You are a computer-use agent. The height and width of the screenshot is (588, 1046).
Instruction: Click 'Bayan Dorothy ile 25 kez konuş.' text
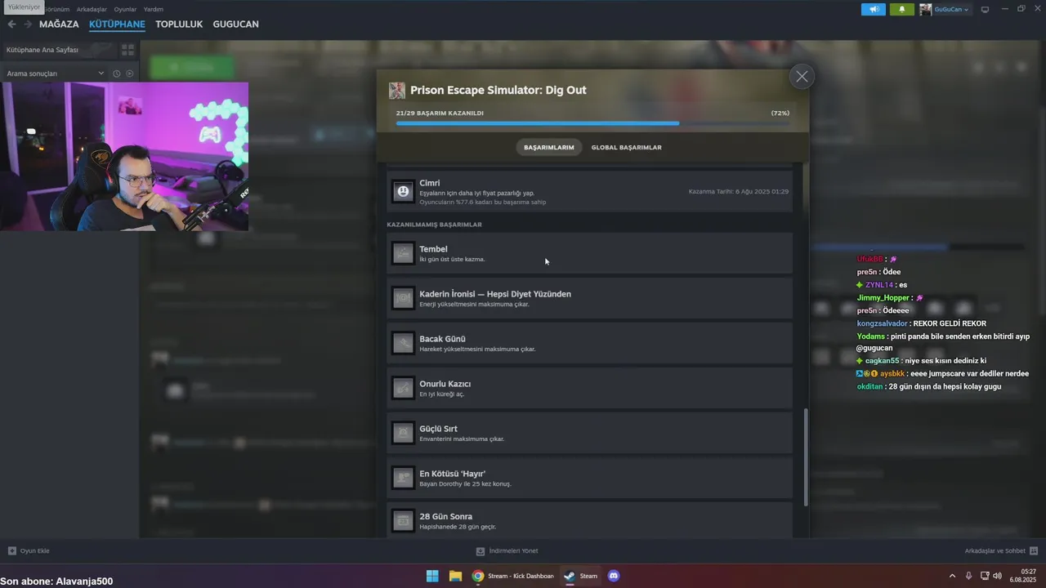click(465, 484)
